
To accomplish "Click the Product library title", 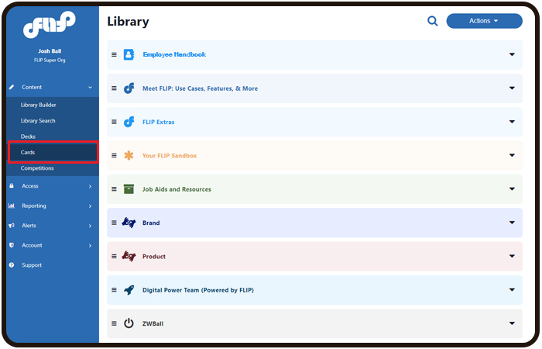I will [x=154, y=256].
